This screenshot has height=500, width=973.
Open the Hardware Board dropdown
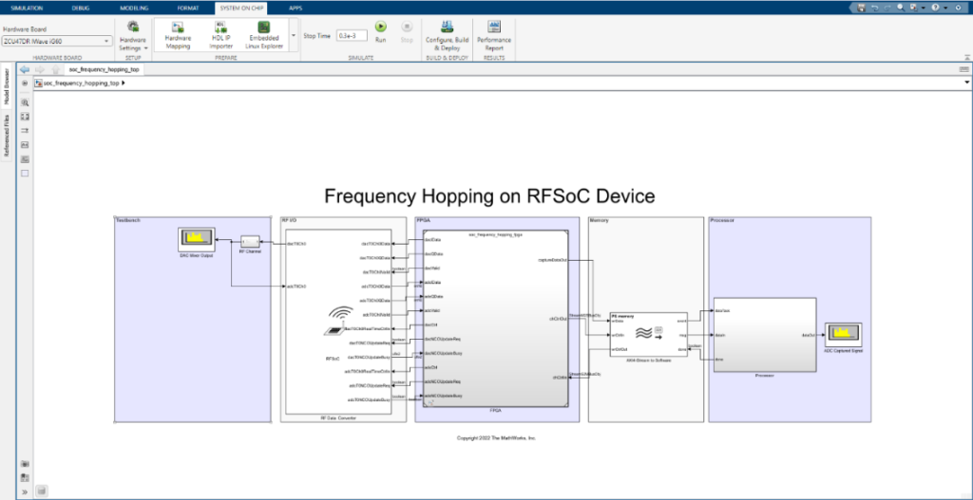(x=57, y=42)
